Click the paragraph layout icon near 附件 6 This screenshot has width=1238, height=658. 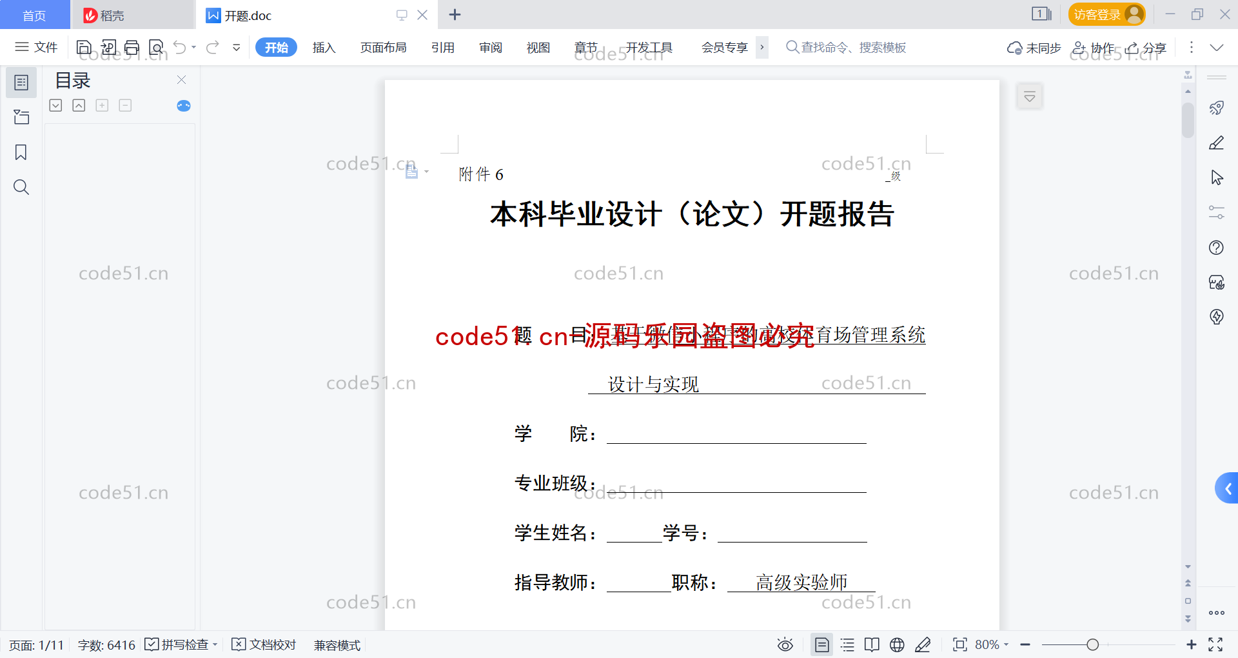[x=412, y=171]
